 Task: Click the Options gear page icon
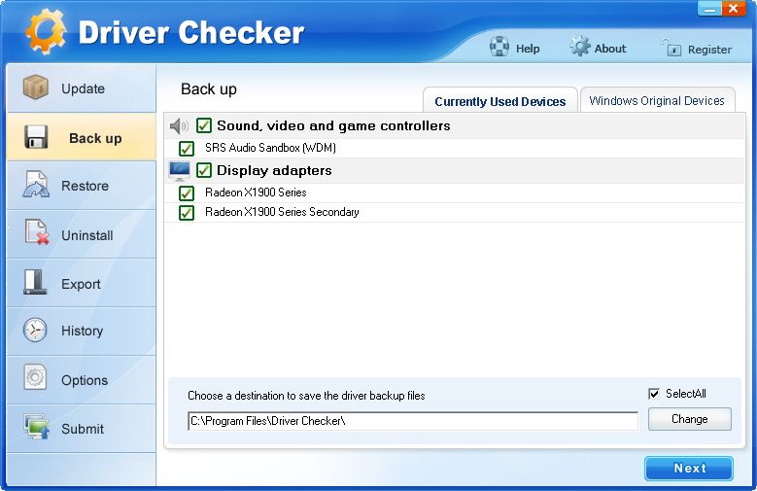point(35,377)
